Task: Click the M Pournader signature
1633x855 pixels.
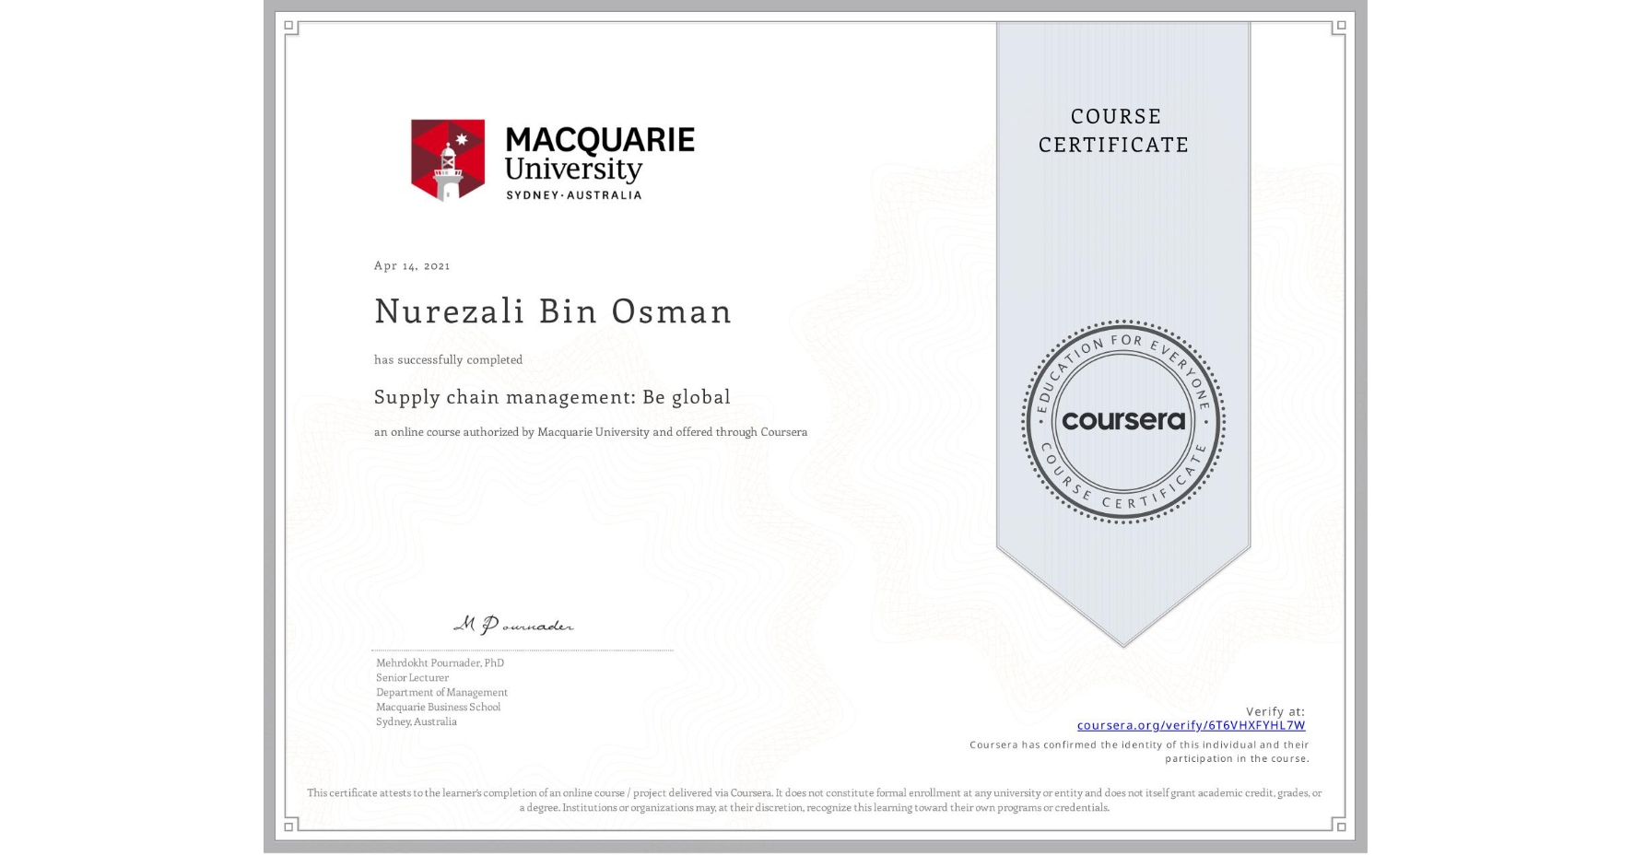Action: [x=513, y=624]
